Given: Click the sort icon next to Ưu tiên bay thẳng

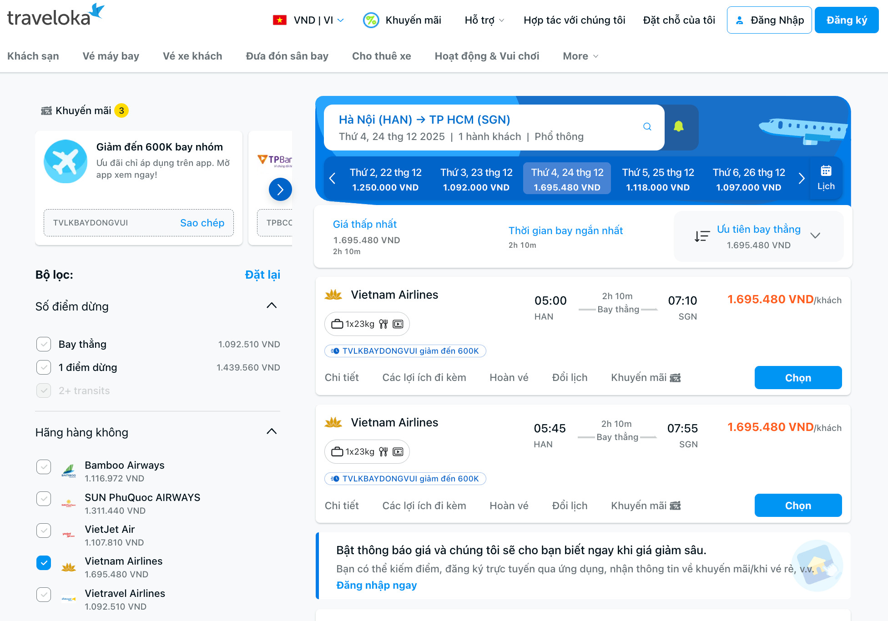Looking at the screenshot, I should pyautogui.click(x=701, y=235).
